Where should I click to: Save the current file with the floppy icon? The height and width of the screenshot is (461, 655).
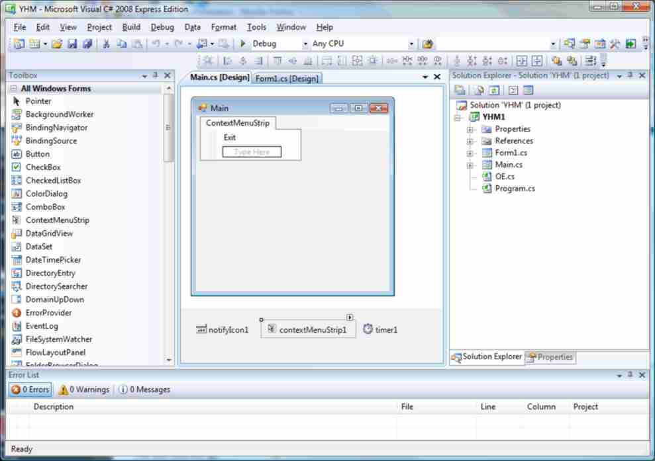(x=72, y=44)
